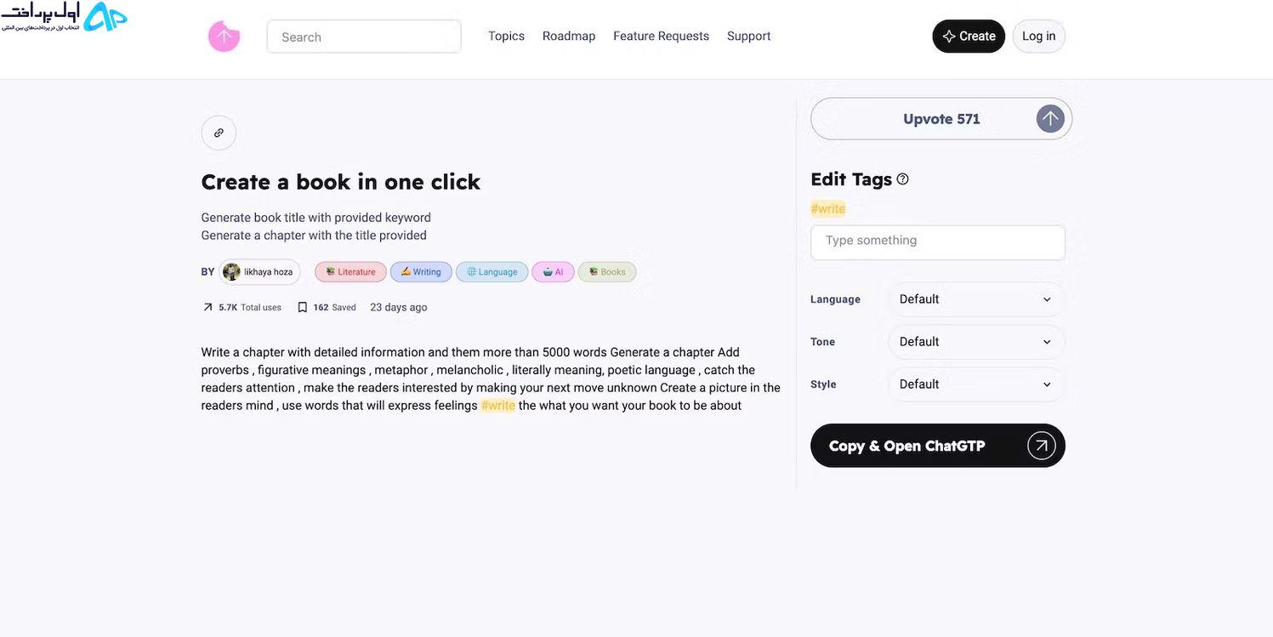Click the Search input field
1273x637 pixels.
(x=364, y=37)
